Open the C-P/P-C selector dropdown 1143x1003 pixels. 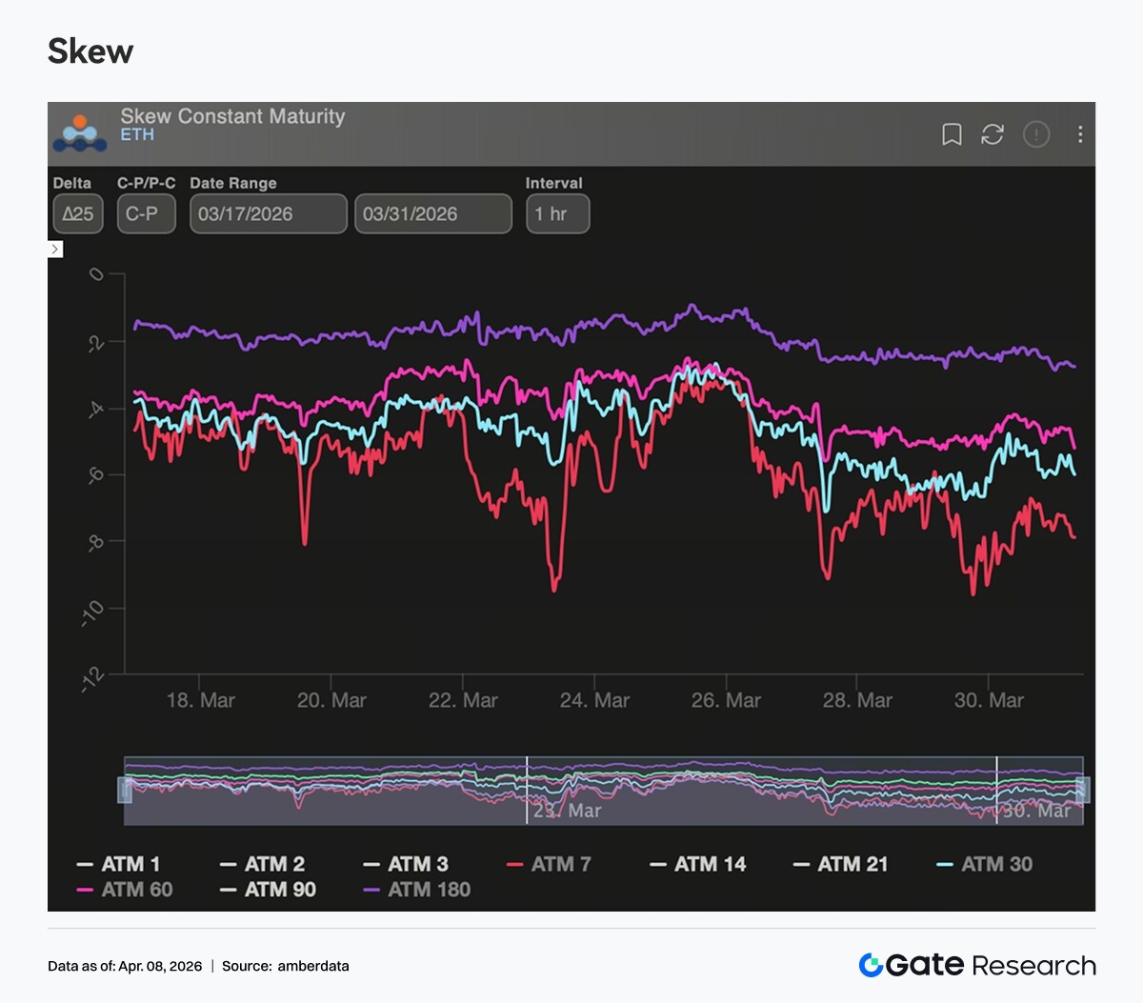pyautogui.click(x=146, y=214)
